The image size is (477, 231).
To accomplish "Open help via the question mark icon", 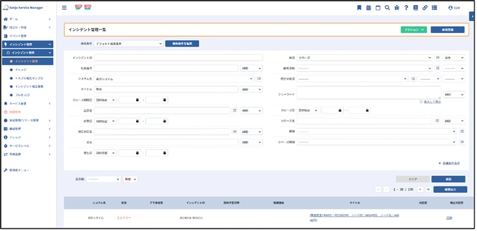I will (x=406, y=8).
